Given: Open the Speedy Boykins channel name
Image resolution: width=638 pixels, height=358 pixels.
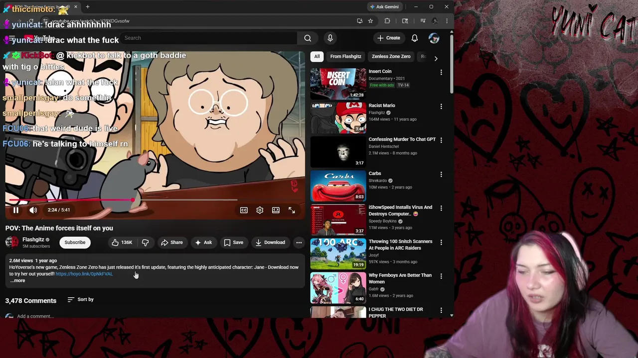Looking at the screenshot, I should pyautogui.click(x=383, y=221).
